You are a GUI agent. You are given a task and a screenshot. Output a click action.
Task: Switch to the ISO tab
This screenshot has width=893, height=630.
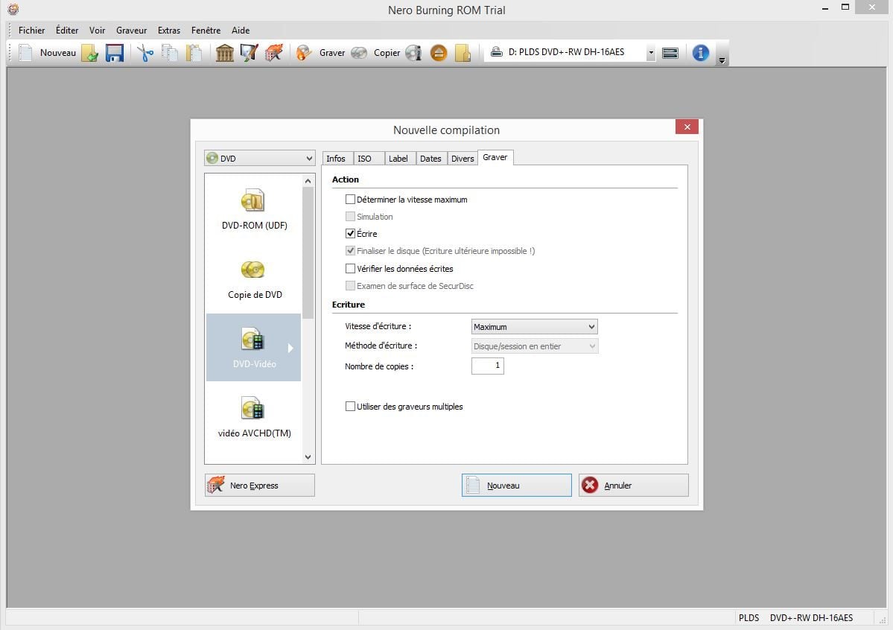tap(364, 159)
